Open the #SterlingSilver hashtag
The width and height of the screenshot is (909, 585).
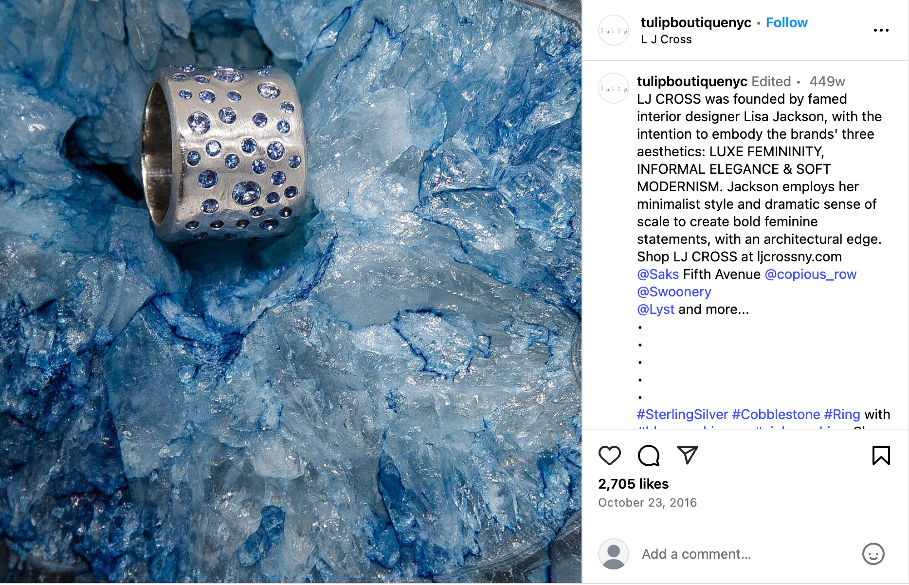pos(682,414)
